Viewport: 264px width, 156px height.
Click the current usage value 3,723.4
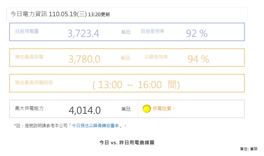83,34
